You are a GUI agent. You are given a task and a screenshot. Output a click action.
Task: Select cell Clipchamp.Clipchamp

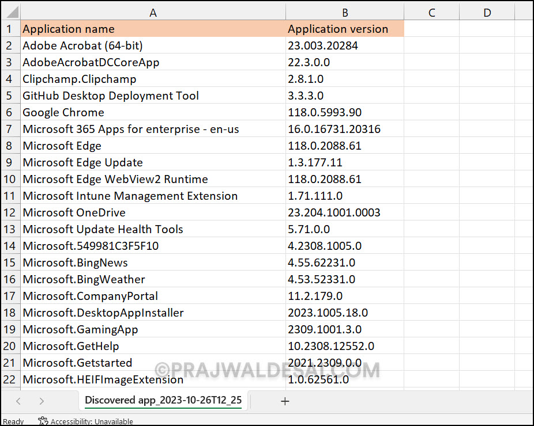click(153, 78)
